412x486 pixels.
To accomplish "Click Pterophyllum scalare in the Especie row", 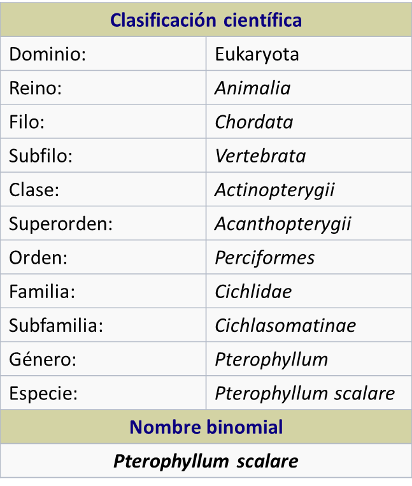I will click(304, 393).
